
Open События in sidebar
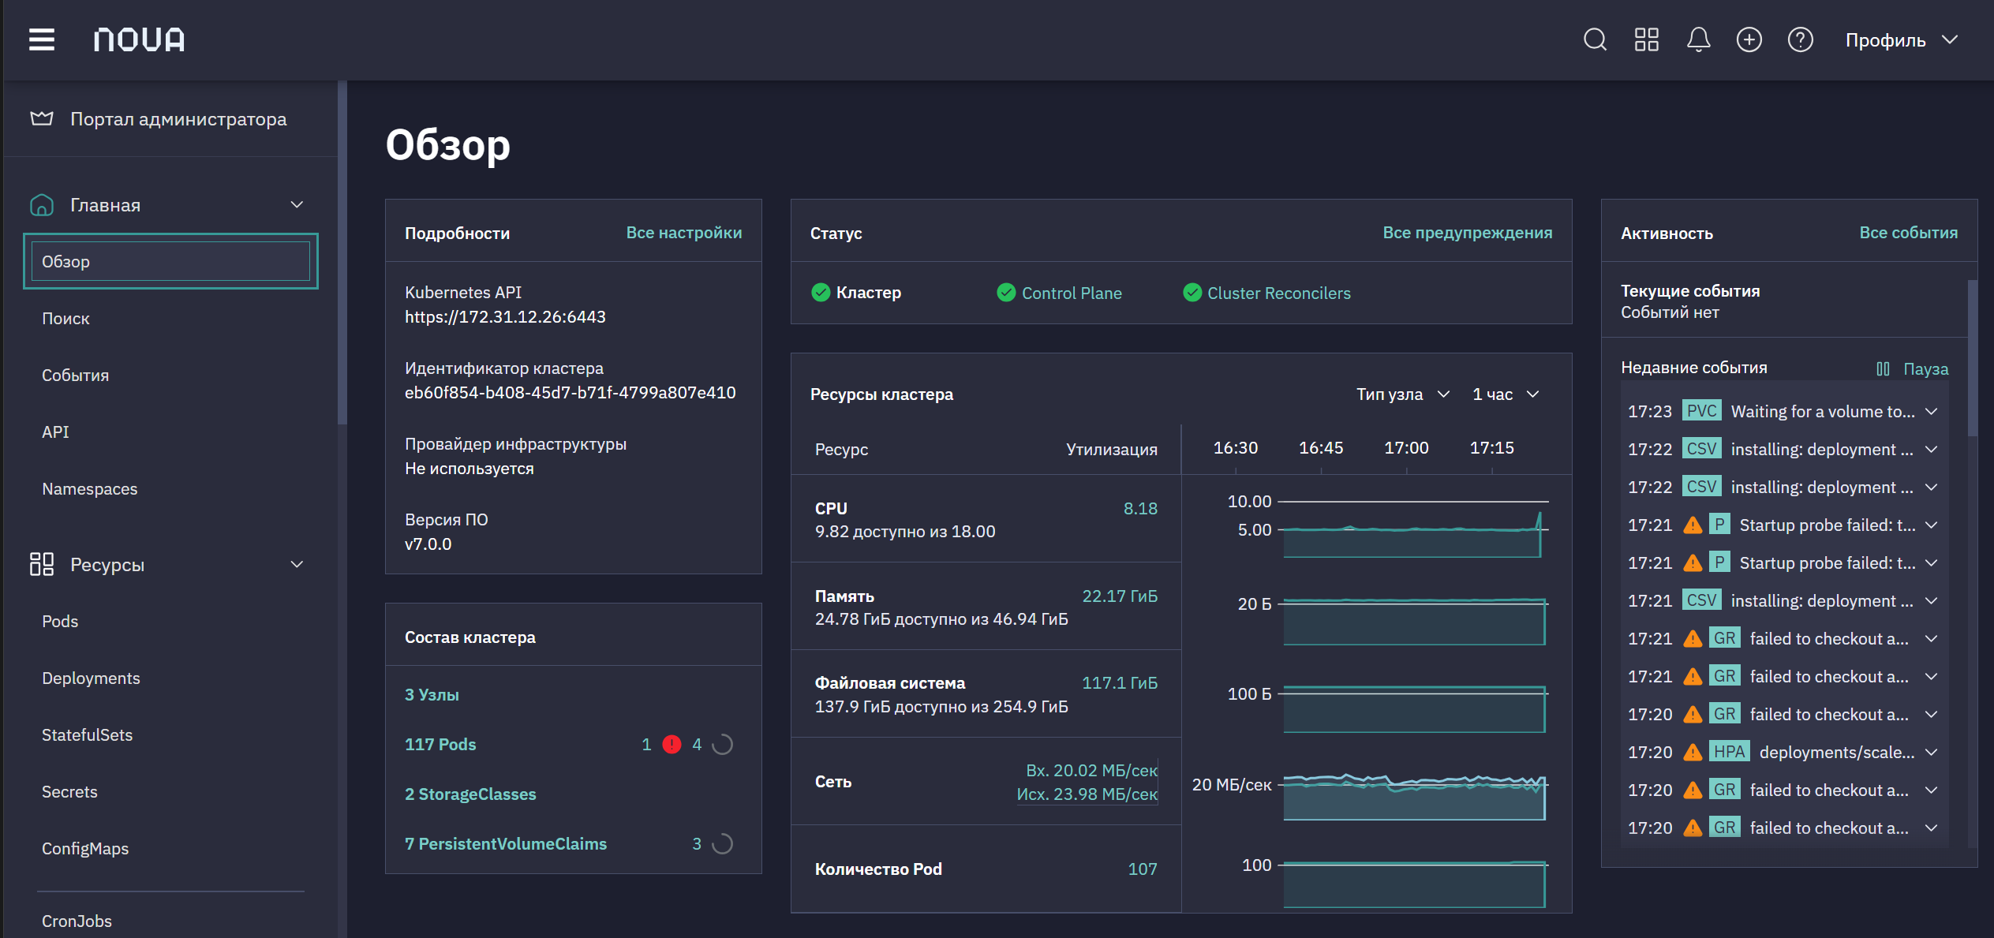tap(75, 376)
